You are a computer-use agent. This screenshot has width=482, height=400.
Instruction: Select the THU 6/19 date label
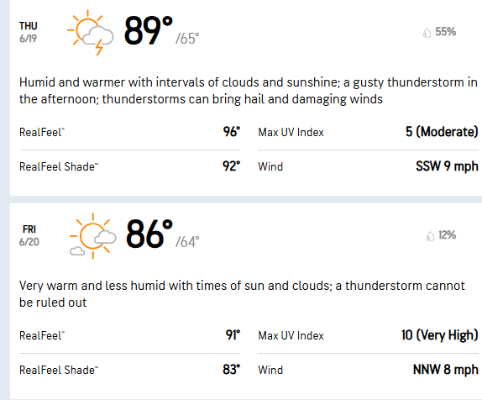coord(28,32)
